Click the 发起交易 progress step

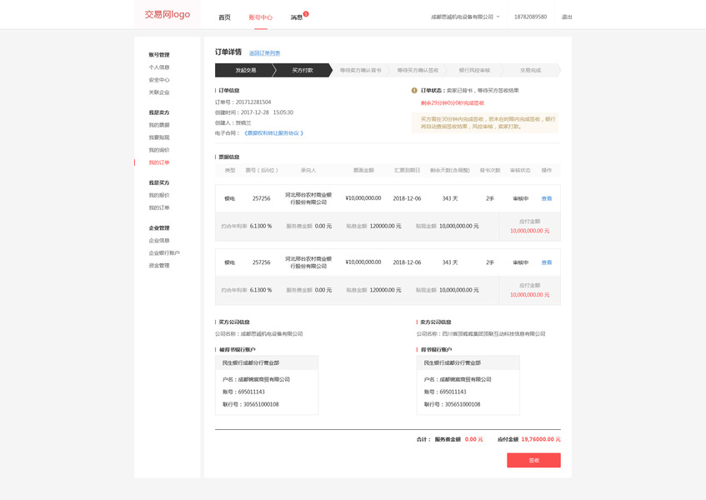click(x=245, y=70)
